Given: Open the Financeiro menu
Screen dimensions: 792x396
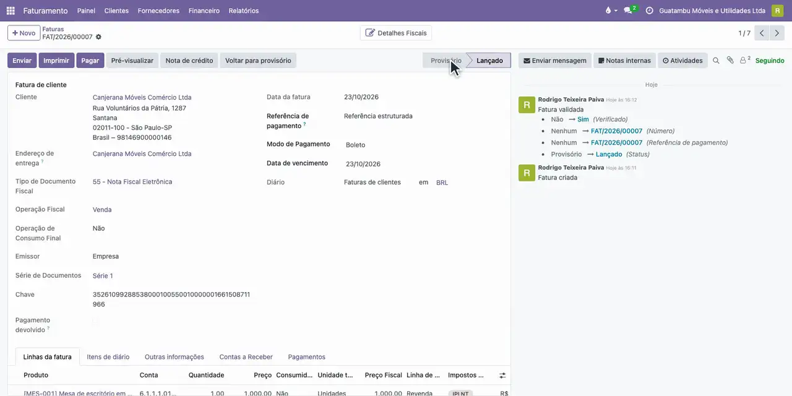Looking at the screenshot, I should click(204, 11).
